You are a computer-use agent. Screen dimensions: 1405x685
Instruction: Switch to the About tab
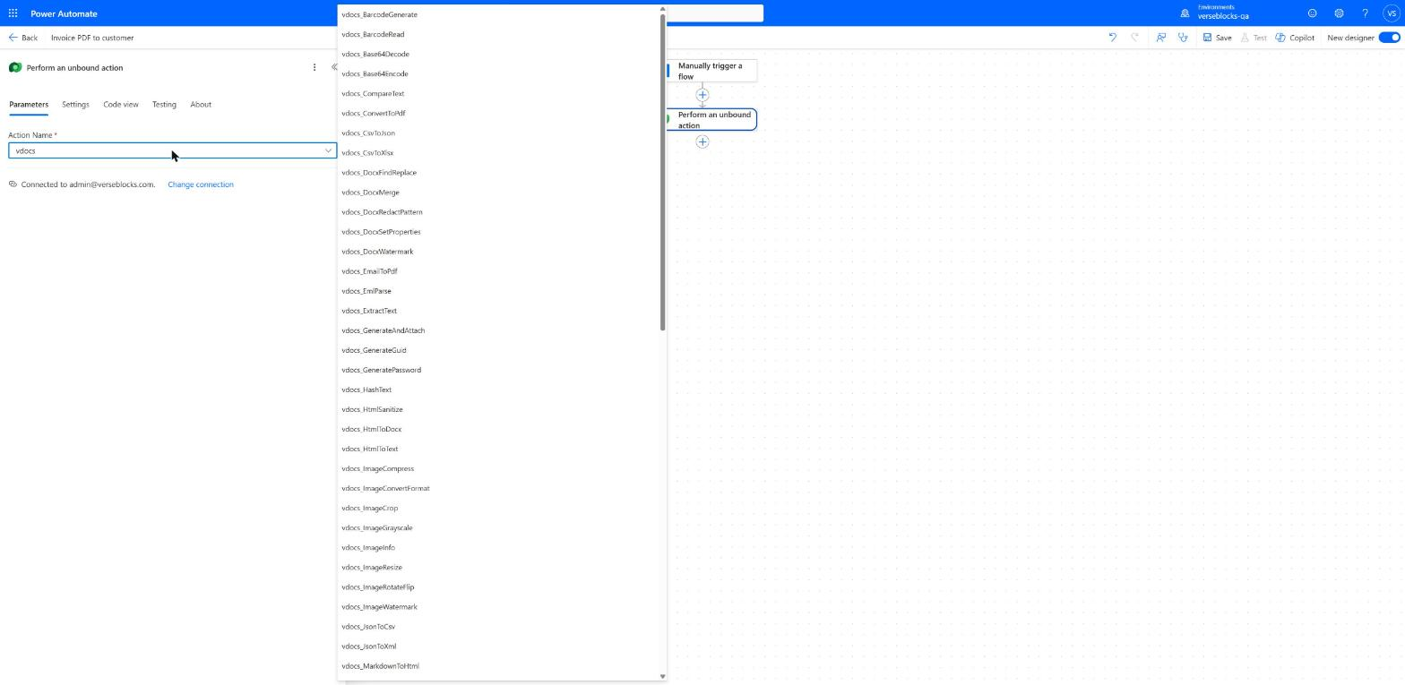coord(201,104)
